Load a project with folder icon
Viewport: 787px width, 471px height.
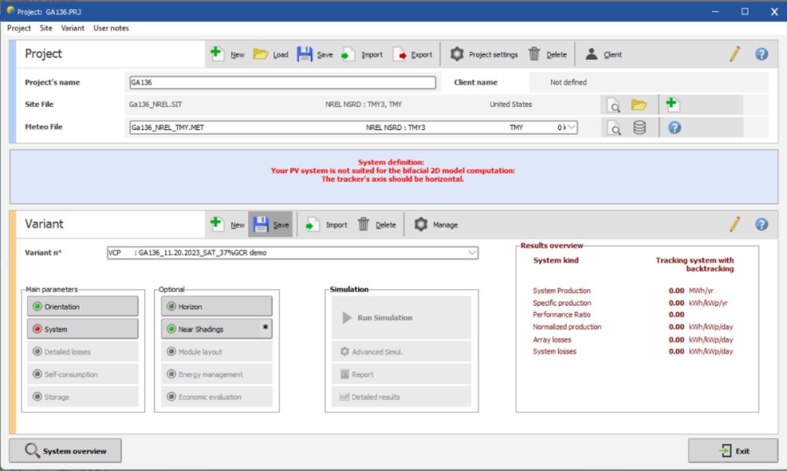[x=261, y=54]
